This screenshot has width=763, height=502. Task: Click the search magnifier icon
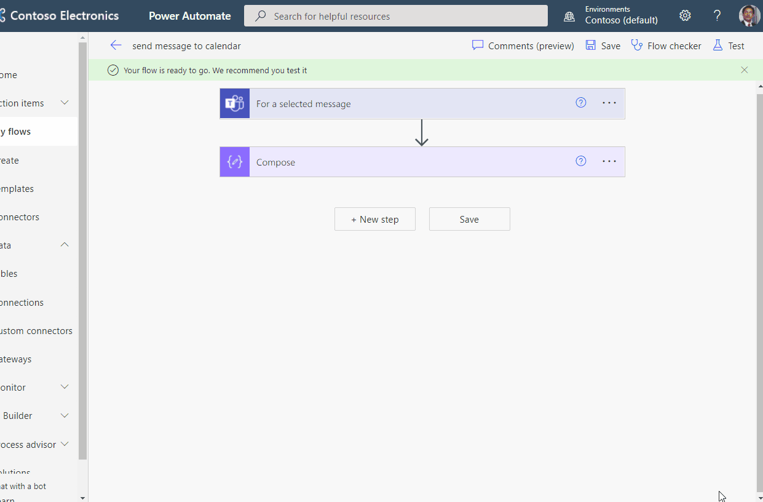(x=261, y=16)
